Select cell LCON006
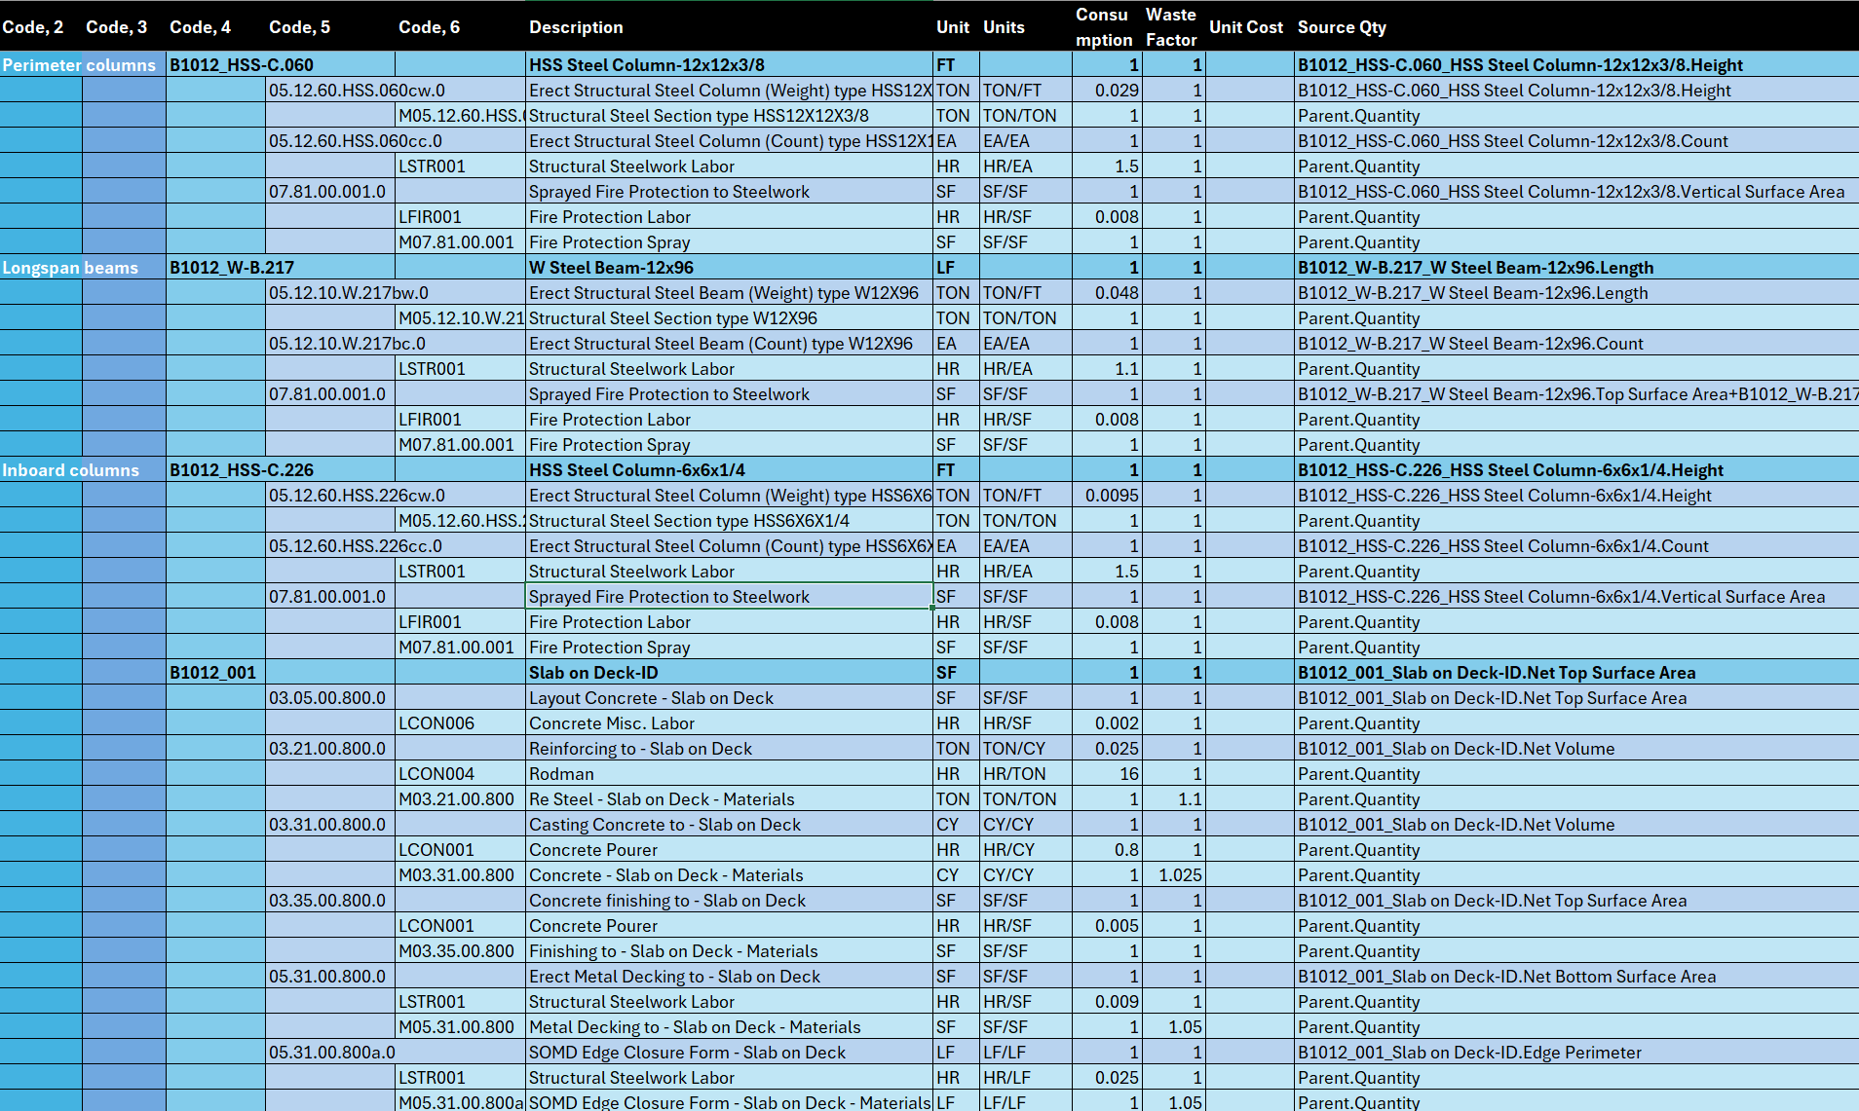 coord(460,723)
